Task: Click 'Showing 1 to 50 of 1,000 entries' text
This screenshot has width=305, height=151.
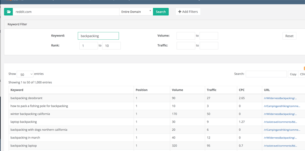Action: pos(30,82)
